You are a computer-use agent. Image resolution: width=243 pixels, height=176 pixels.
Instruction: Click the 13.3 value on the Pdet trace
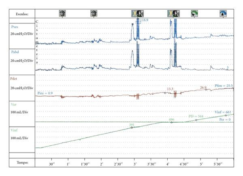pyautogui.click(x=170, y=89)
